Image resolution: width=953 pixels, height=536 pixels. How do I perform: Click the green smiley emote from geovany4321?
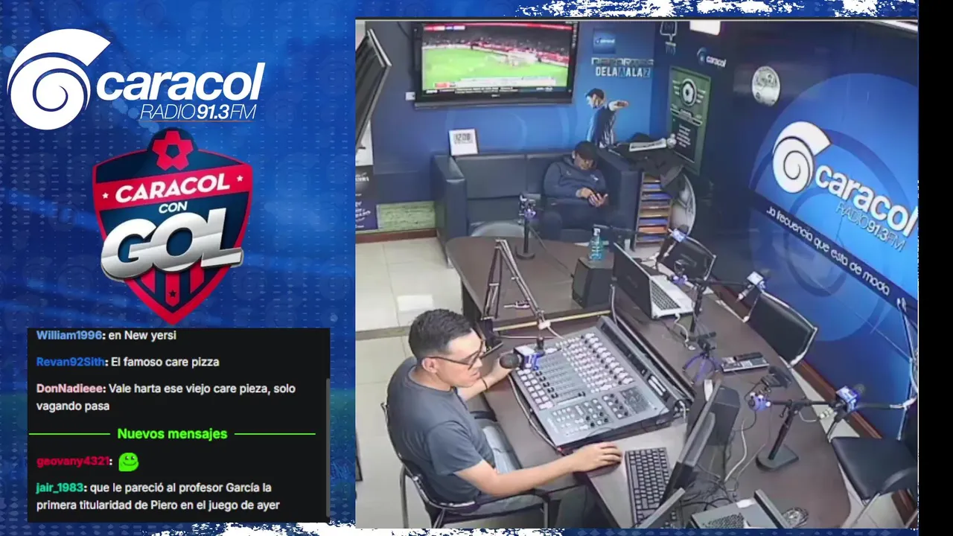pos(129,462)
